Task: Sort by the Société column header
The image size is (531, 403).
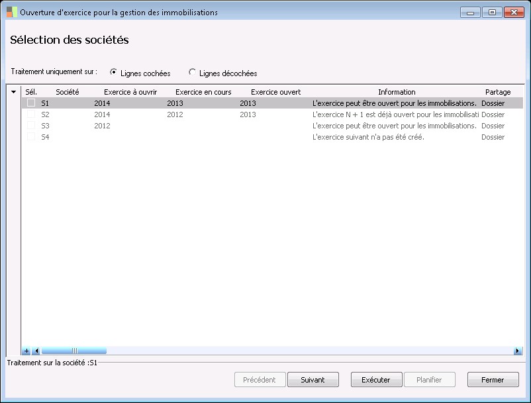Action: point(68,92)
